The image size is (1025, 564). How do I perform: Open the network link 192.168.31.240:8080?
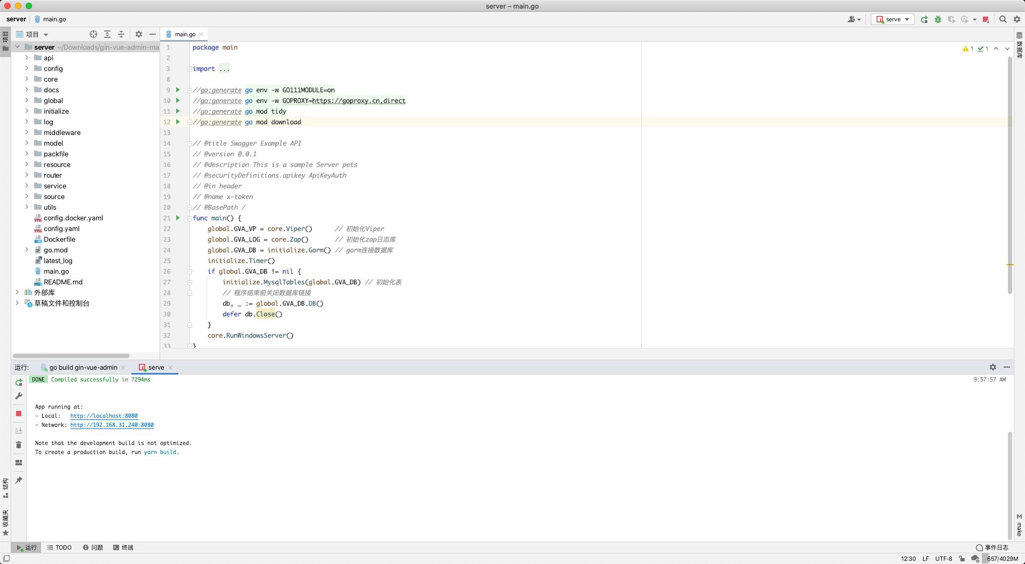pyautogui.click(x=112, y=425)
